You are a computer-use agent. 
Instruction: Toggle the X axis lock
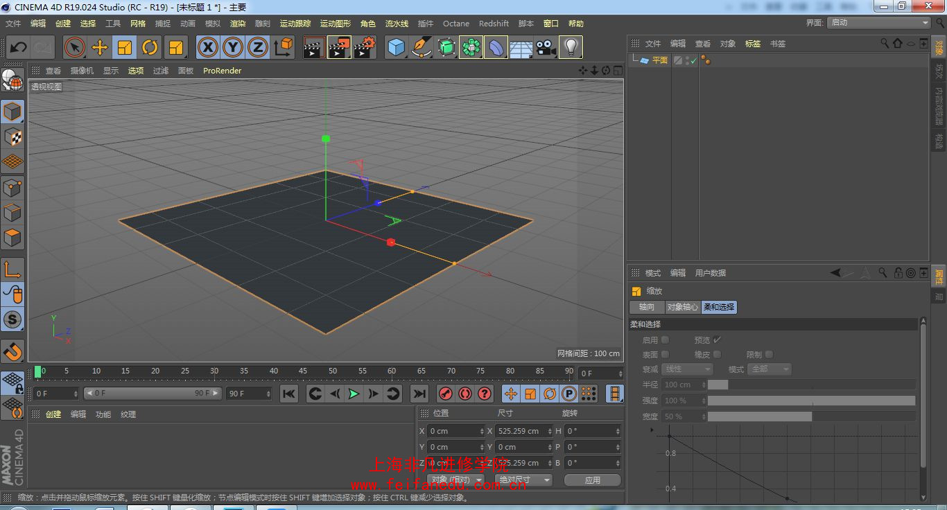click(x=208, y=47)
